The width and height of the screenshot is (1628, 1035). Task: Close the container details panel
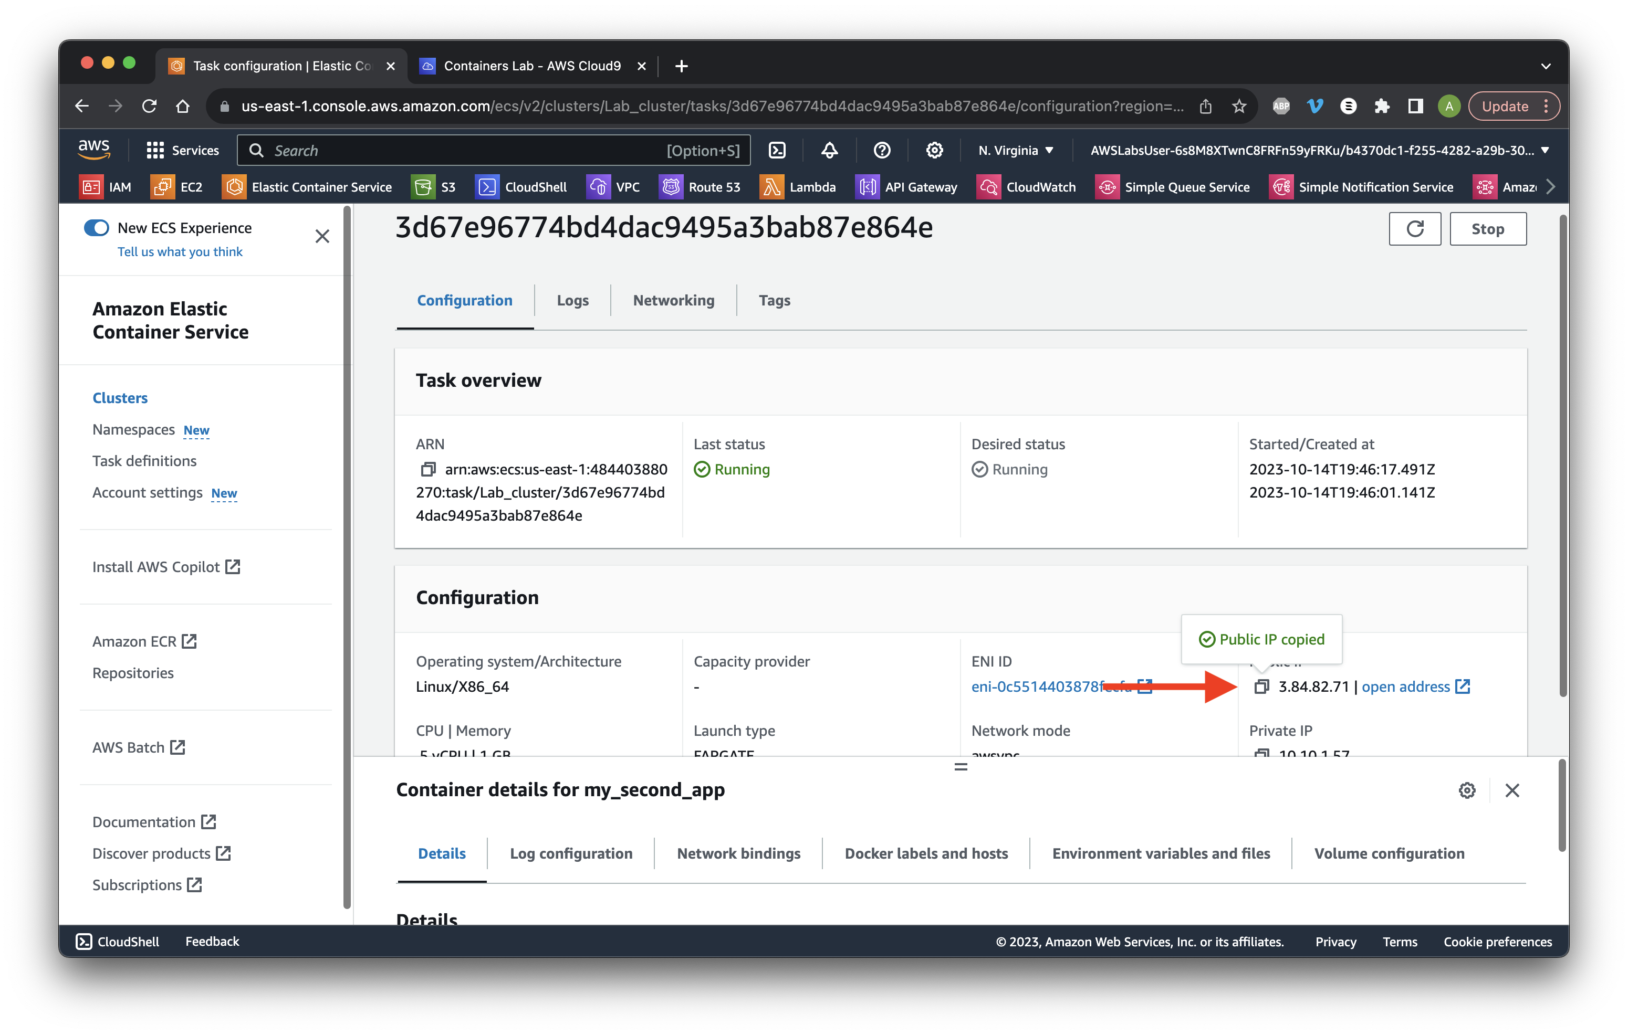(1512, 790)
